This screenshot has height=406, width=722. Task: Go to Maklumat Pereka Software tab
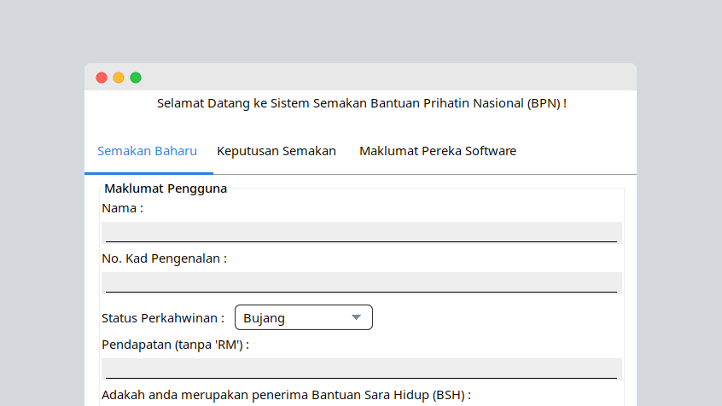[437, 151]
